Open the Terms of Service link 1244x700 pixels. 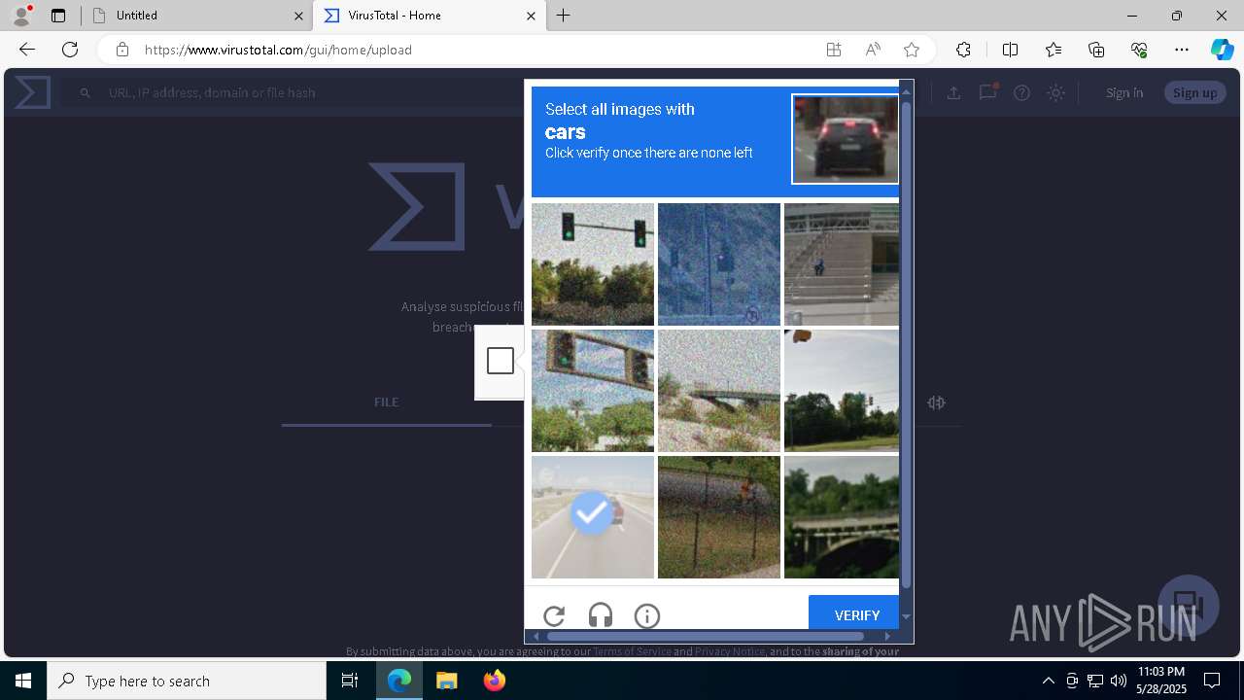coord(632,651)
